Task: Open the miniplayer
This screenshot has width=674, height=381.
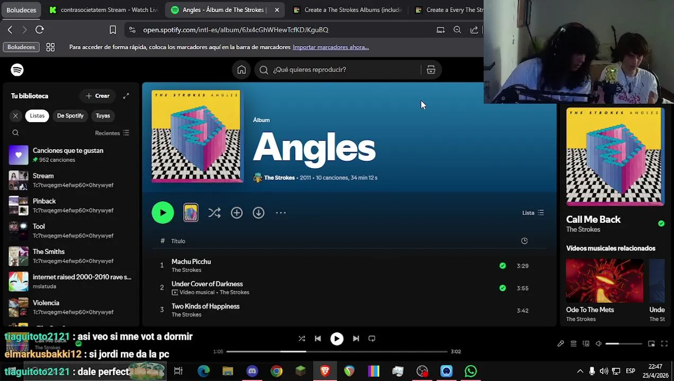Action: click(652, 343)
